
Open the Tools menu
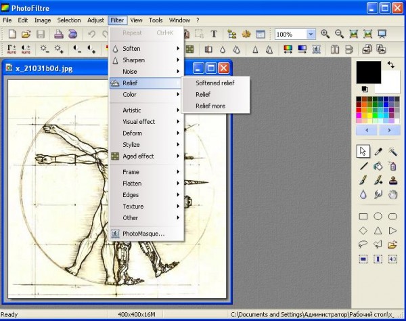pyautogui.click(x=156, y=20)
